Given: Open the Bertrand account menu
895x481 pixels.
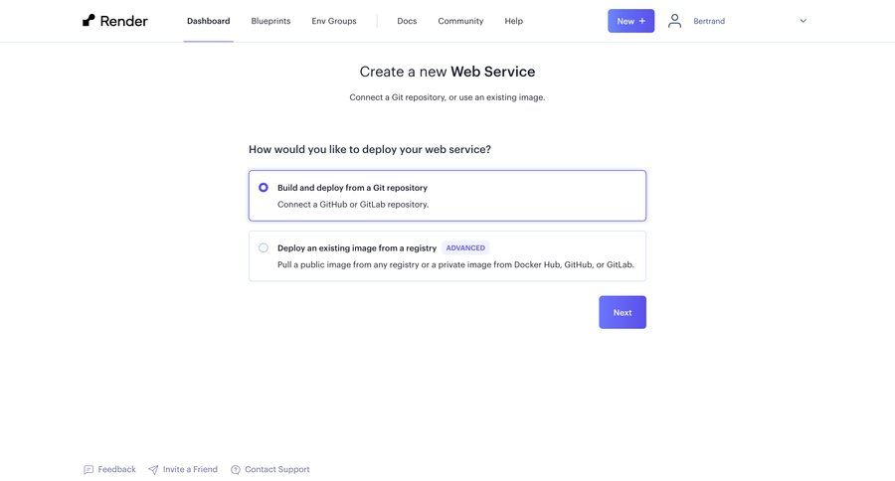Looking at the screenshot, I should point(709,21).
